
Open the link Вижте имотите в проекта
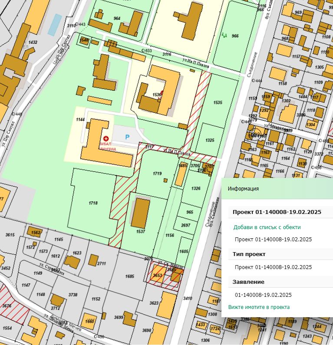click(259, 307)
